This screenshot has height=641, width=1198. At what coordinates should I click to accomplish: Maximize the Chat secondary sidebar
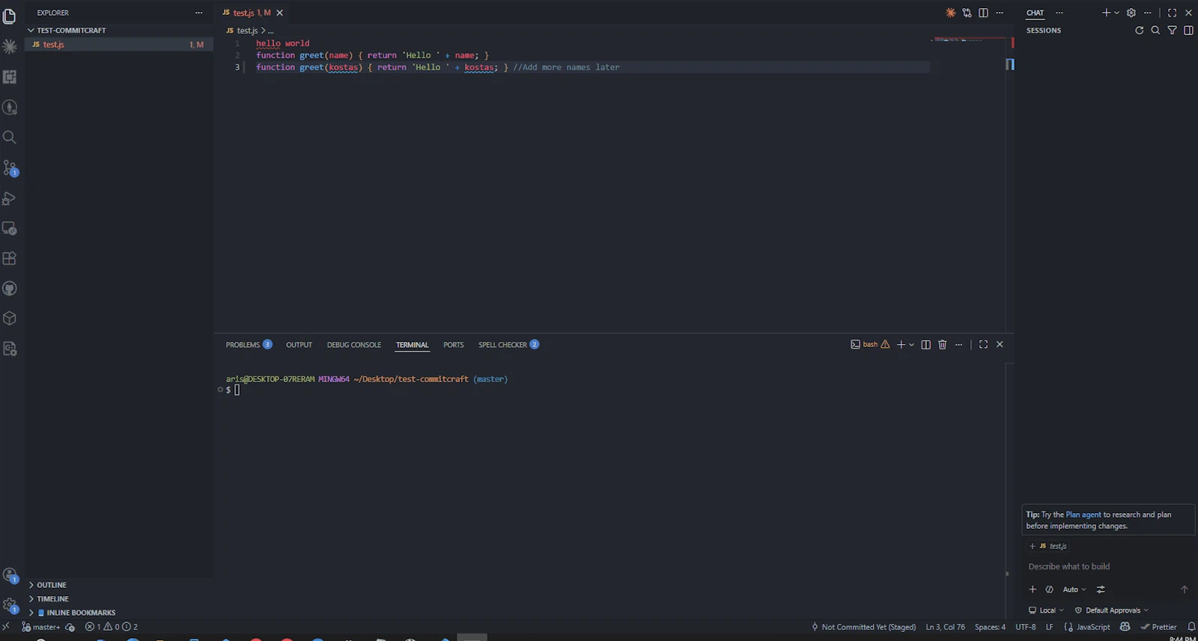point(1172,13)
